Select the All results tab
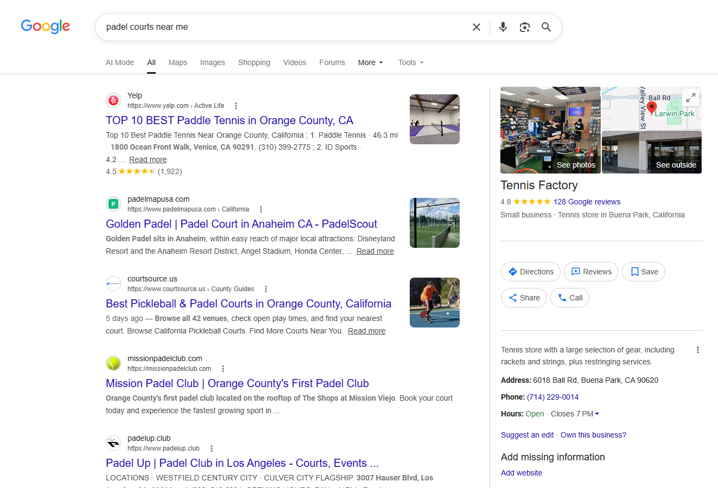 [151, 62]
